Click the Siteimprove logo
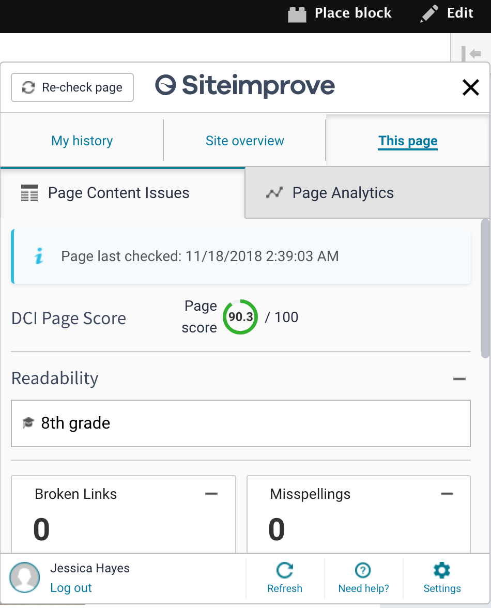 pyautogui.click(x=245, y=86)
